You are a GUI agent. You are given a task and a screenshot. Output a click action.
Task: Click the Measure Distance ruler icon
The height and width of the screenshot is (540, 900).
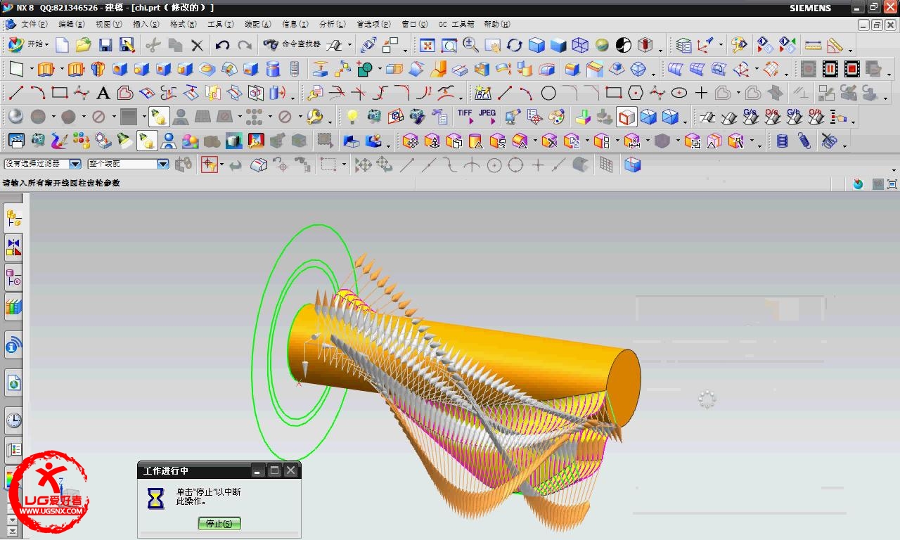[x=813, y=46]
